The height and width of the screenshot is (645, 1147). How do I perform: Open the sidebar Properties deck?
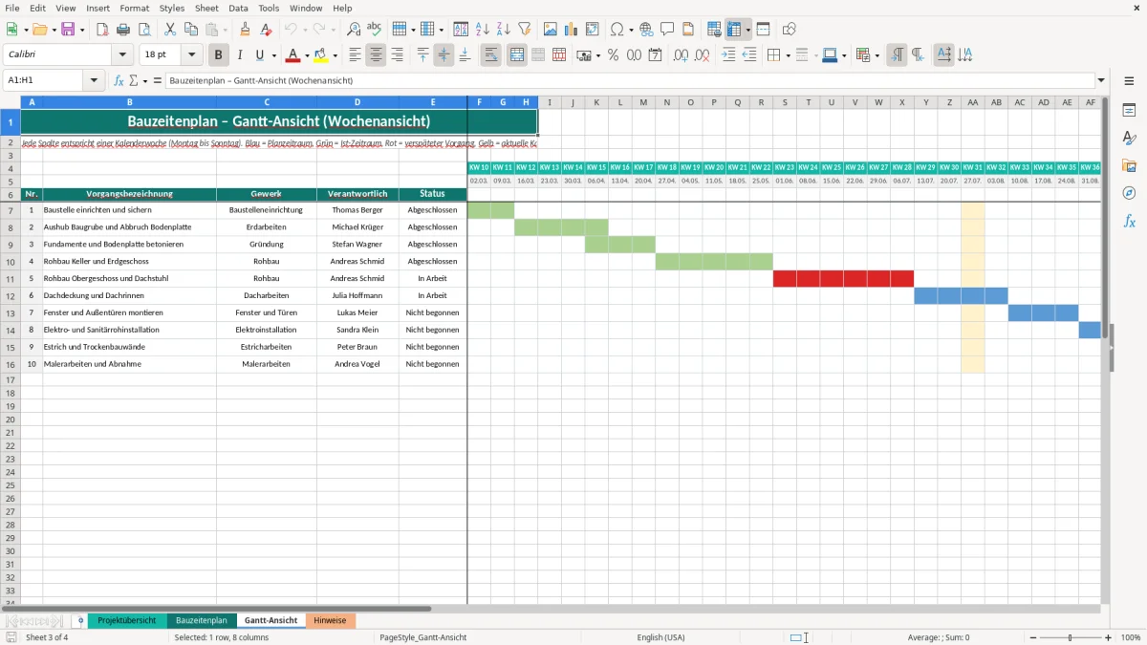pos(1129,111)
